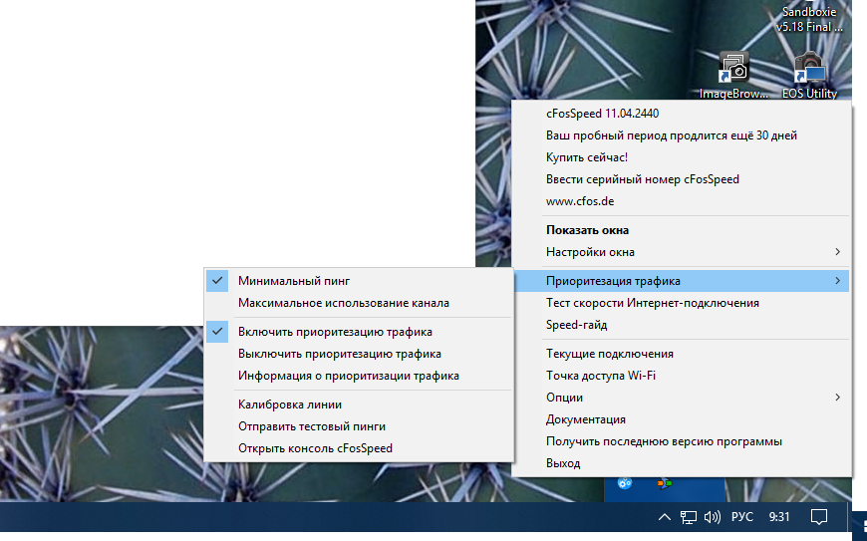Click the orange-green icon in the tray overflow
The width and height of the screenshot is (867, 541).
(664, 483)
